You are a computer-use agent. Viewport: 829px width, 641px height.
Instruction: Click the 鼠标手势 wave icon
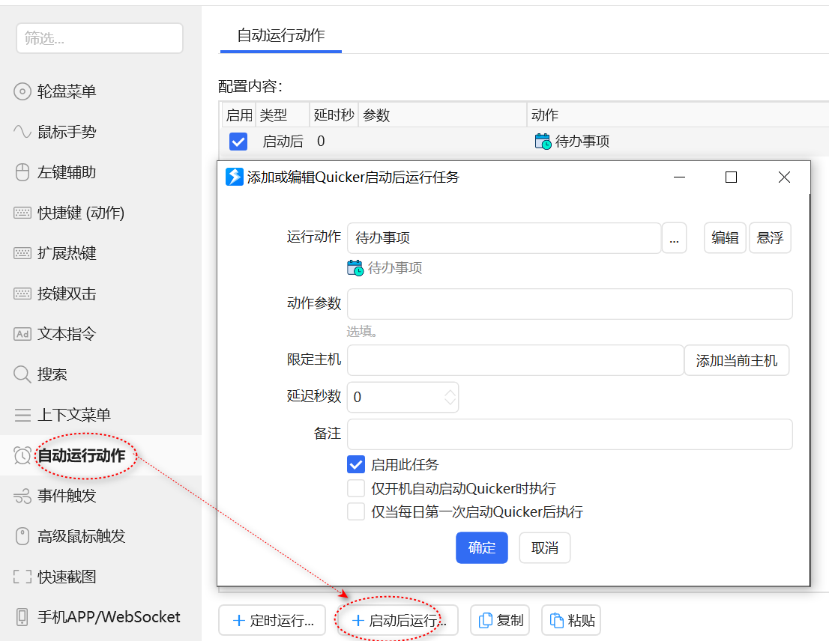[x=22, y=132]
